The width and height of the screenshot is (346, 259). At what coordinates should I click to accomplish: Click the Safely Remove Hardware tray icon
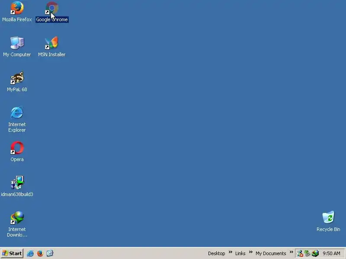[308, 253]
